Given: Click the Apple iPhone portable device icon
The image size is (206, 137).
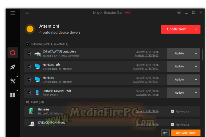Looking at the screenshot, I should pos(37,92).
